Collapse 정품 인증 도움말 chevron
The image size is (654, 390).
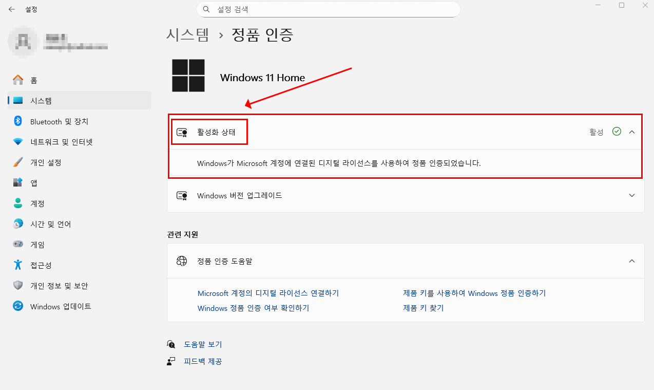pos(632,261)
